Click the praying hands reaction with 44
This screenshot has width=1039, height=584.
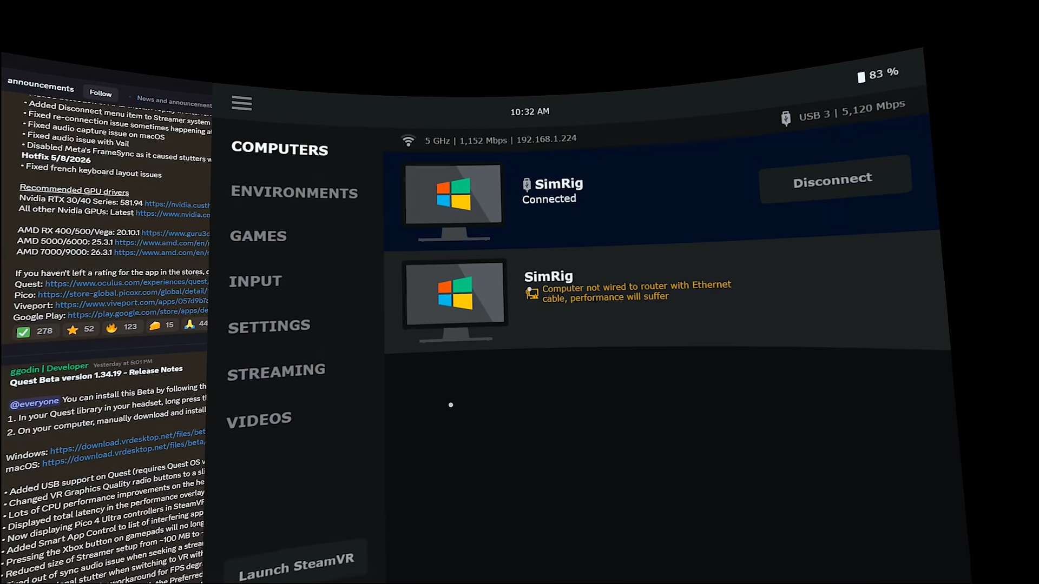[196, 324]
